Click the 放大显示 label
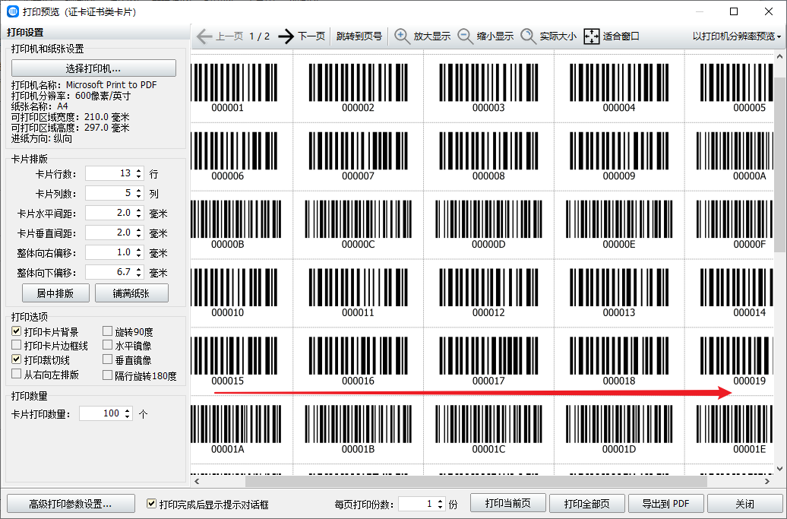 click(x=431, y=36)
